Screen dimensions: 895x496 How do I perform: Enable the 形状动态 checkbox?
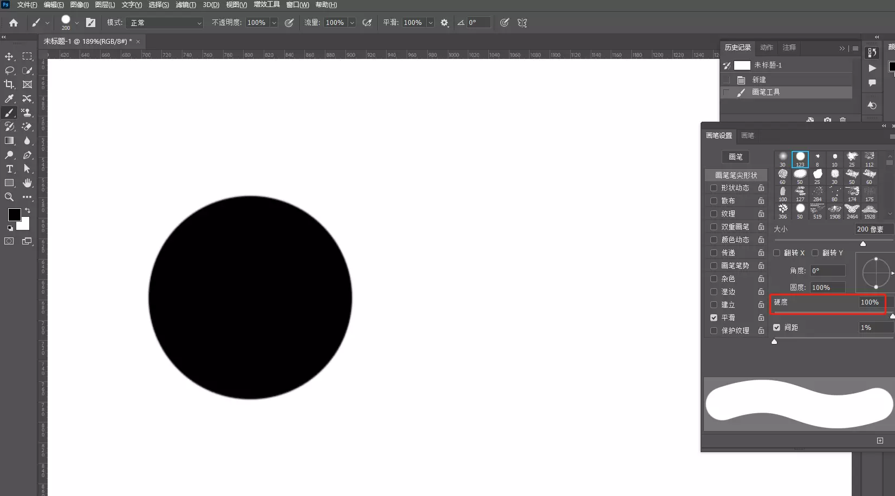click(714, 188)
